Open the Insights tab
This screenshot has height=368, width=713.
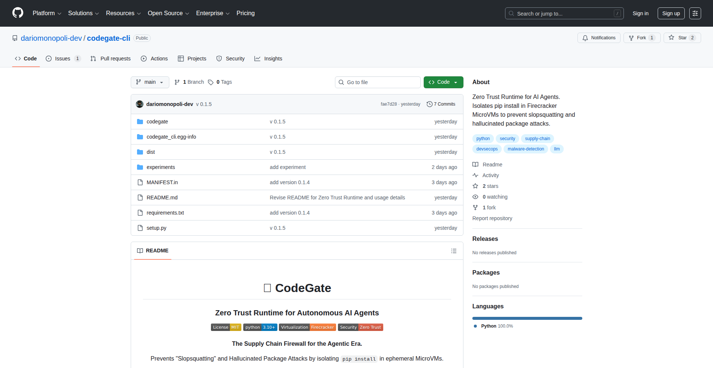point(268,59)
